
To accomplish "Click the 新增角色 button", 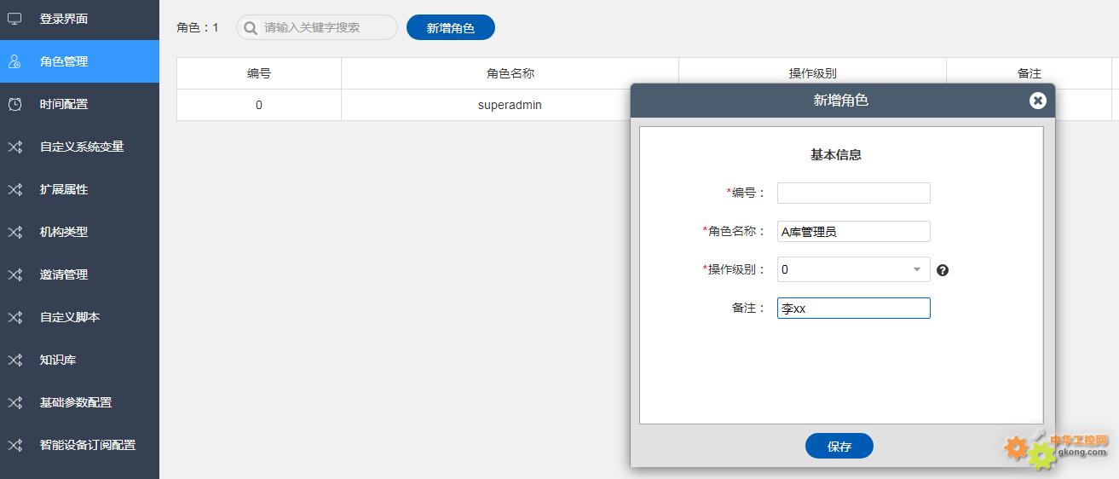I will pyautogui.click(x=451, y=27).
